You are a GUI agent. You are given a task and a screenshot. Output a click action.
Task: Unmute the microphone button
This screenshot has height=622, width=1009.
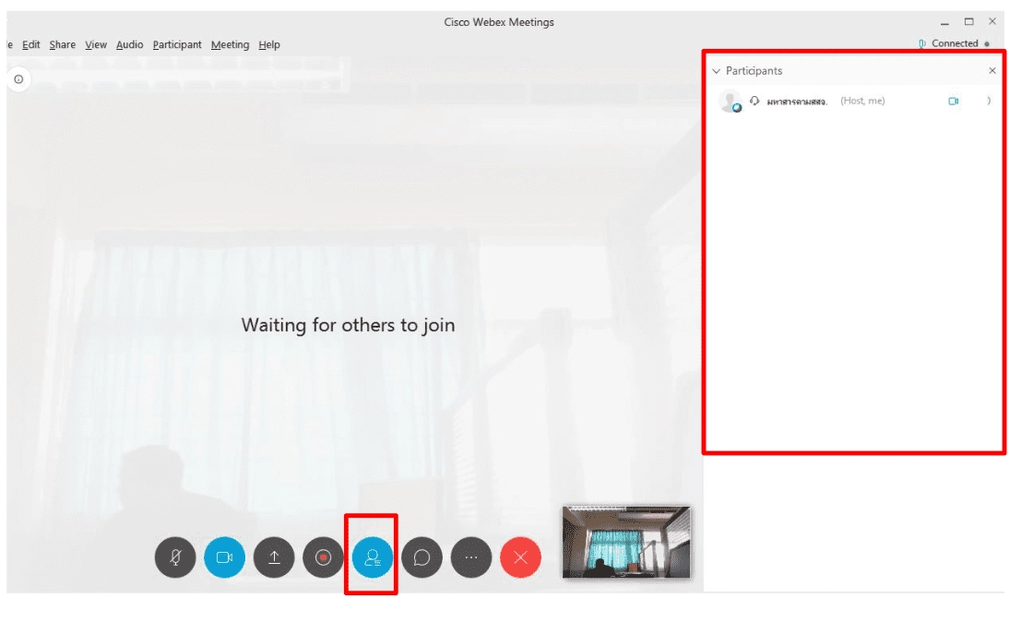pos(175,557)
